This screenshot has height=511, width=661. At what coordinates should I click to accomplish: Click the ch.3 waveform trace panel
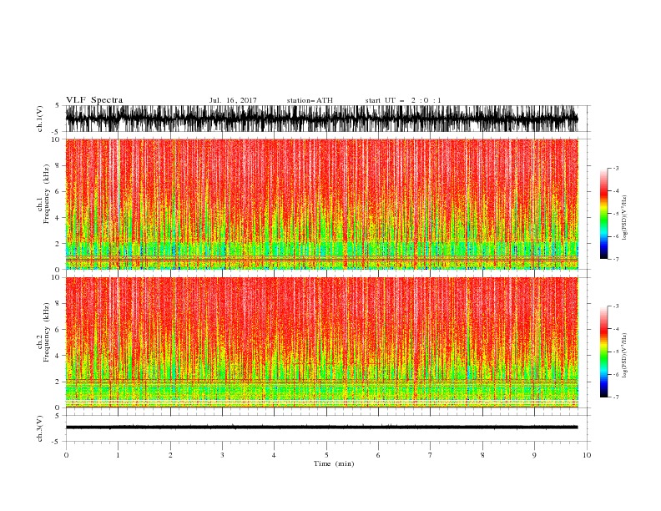(x=327, y=428)
